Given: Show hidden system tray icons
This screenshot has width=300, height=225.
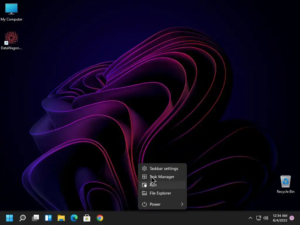Looking at the screenshot, I should click(x=250, y=218).
